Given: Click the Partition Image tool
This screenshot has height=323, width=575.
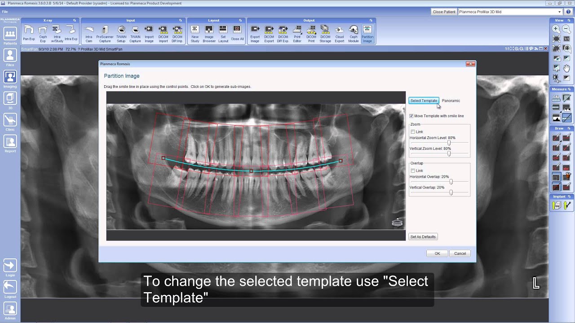Looking at the screenshot, I should coord(367,34).
